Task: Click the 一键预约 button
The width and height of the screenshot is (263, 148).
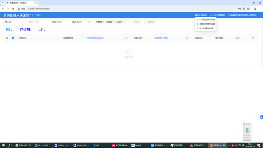Action: coord(150,22)
